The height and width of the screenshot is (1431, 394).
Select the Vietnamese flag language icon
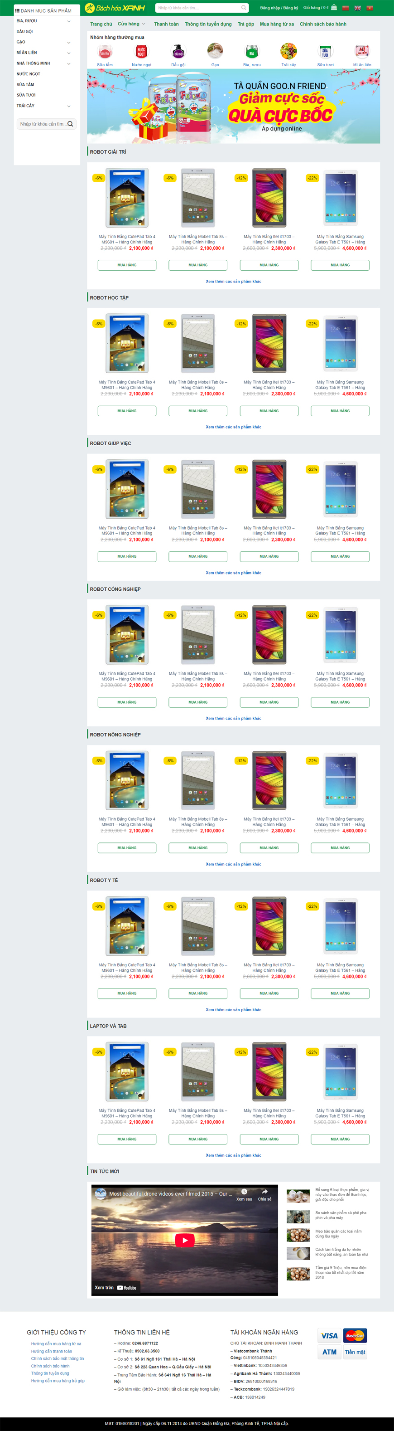[x=370, y=8]
